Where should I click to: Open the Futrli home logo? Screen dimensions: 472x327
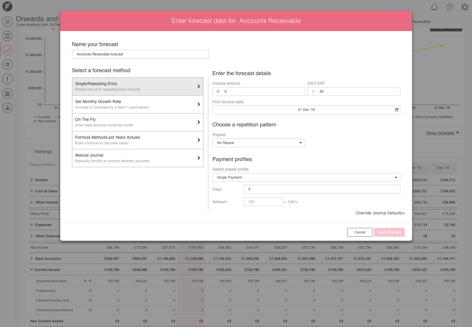tap(7, 6)
